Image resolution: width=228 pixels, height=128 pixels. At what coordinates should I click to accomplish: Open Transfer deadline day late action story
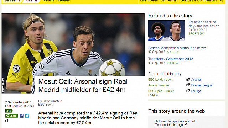[x=204, y=24]
